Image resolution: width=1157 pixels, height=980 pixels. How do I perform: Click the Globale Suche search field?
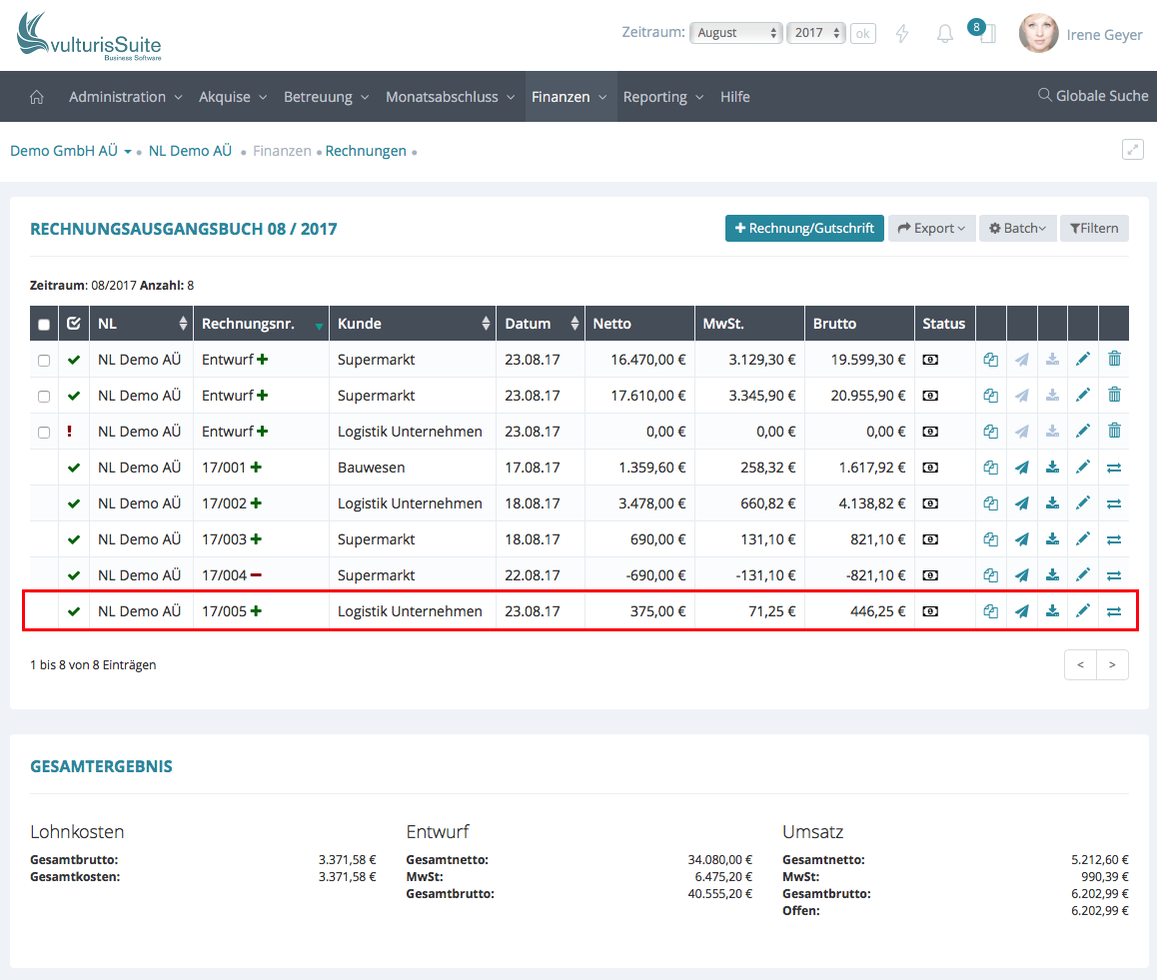pos(1093,96)
